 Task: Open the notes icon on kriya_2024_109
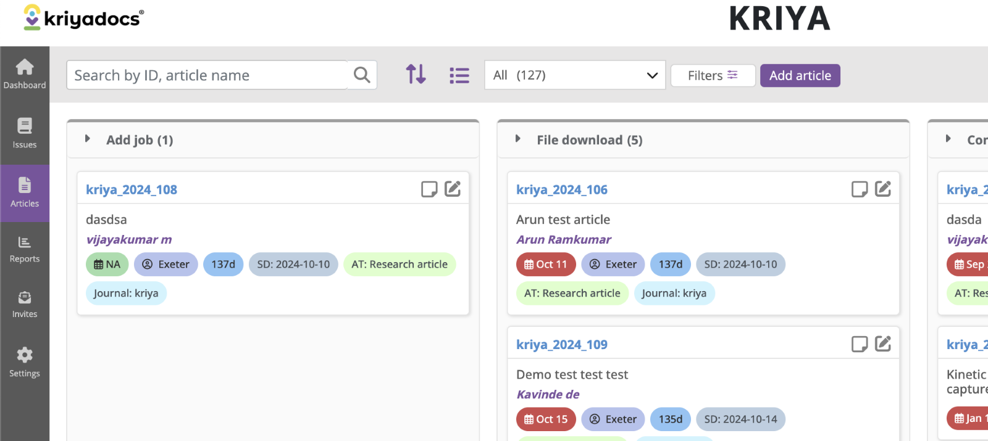point(859,344)
